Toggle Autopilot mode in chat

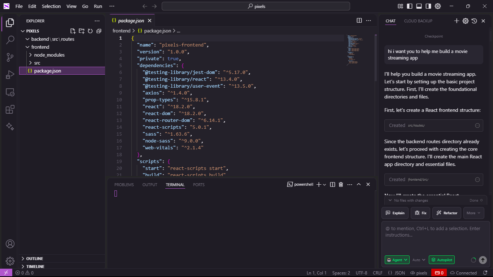442,260
